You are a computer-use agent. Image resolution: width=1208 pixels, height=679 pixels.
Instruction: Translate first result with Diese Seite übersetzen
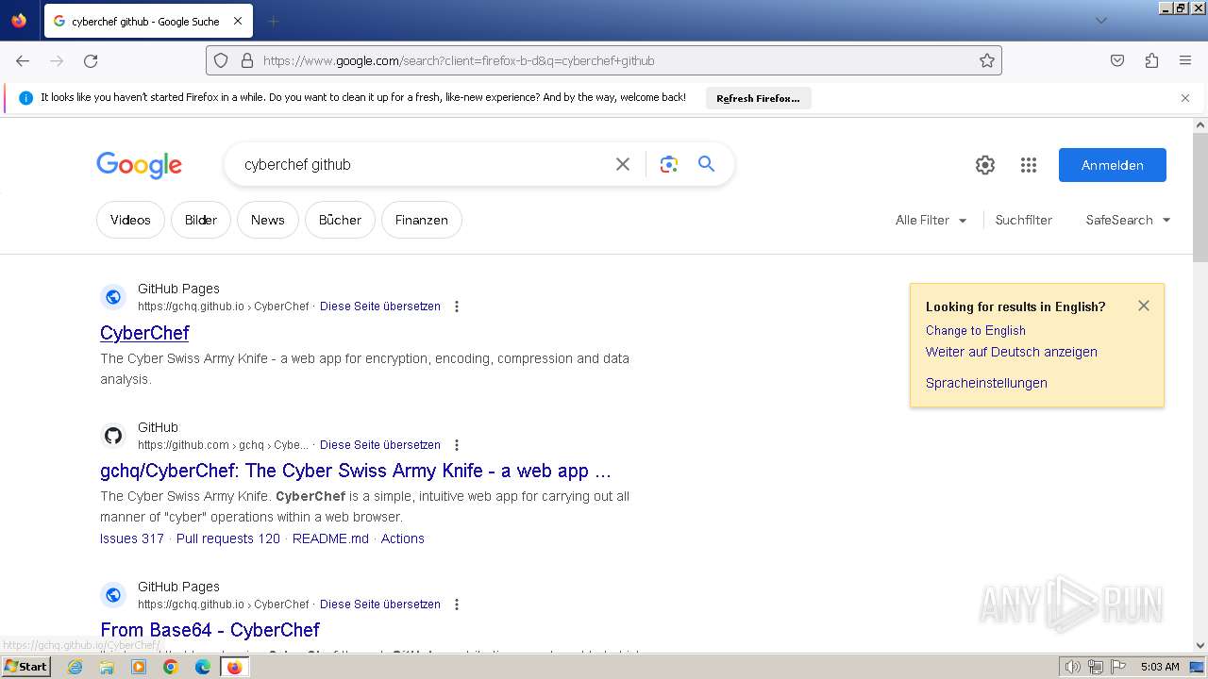click(x=380, y=306)
